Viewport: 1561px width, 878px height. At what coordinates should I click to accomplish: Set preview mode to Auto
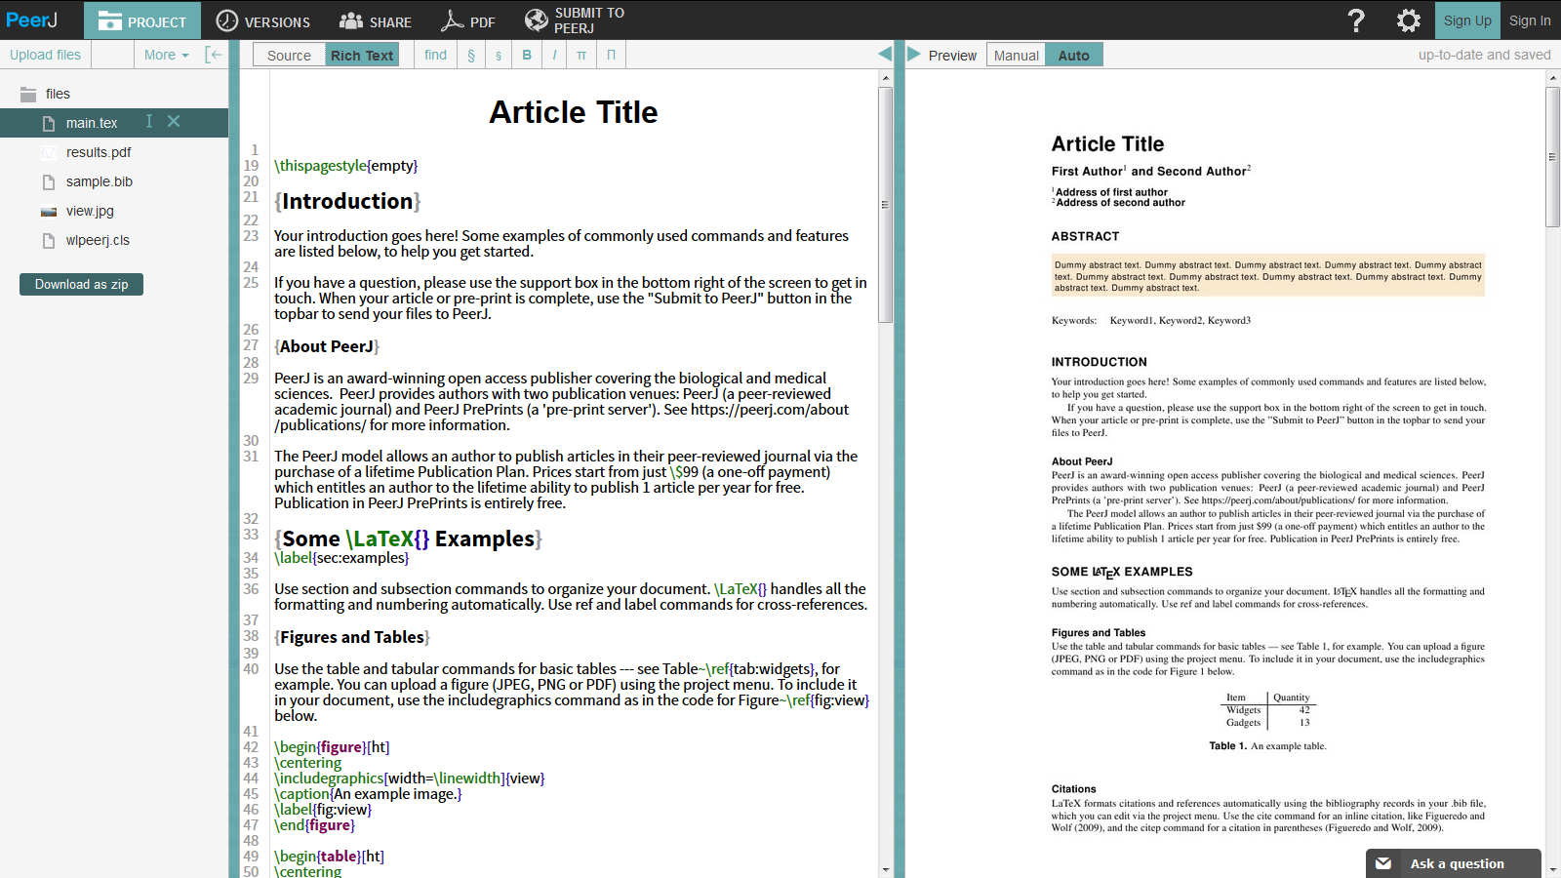(x=1073, y=56)
